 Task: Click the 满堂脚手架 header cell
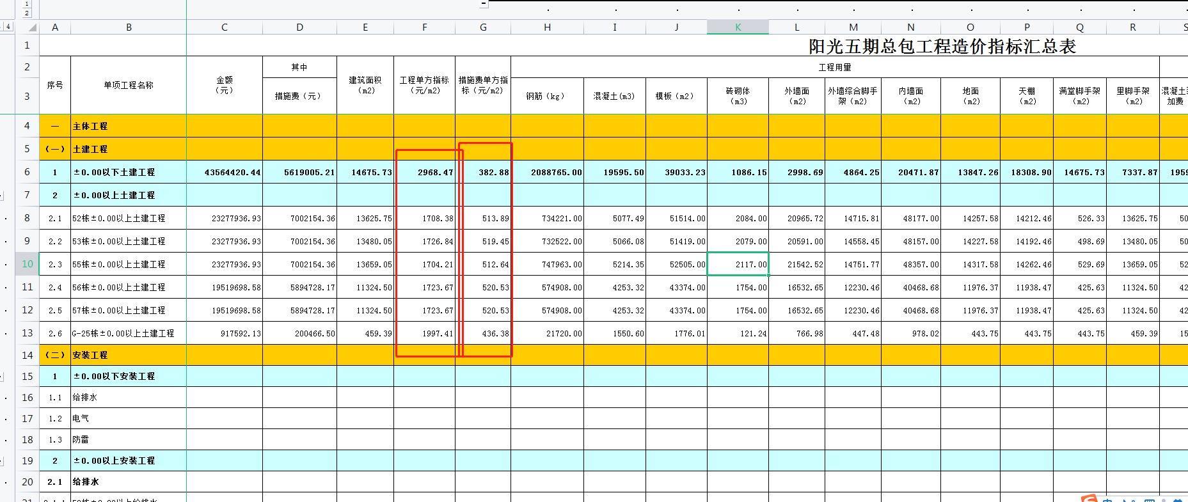point(1080,96)
